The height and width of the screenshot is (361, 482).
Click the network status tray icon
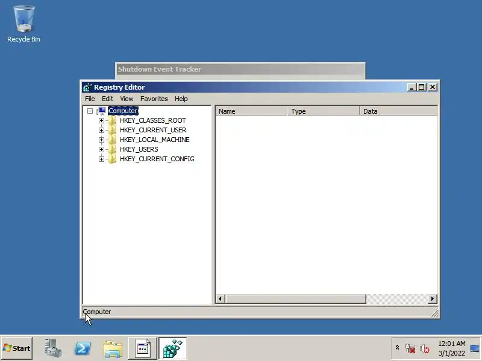coord(410,348)
